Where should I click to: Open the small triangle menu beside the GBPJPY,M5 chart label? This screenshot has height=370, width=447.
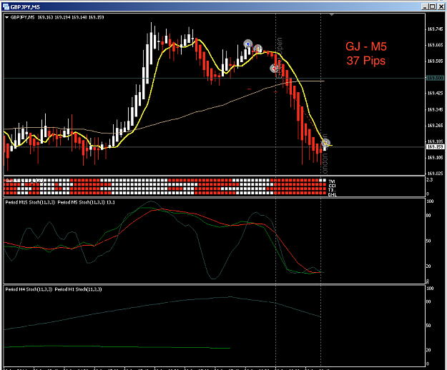[7, 17]
